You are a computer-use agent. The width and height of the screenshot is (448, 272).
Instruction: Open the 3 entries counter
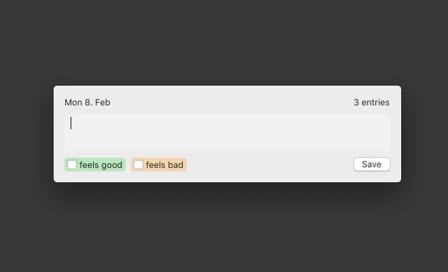[371, 103]
